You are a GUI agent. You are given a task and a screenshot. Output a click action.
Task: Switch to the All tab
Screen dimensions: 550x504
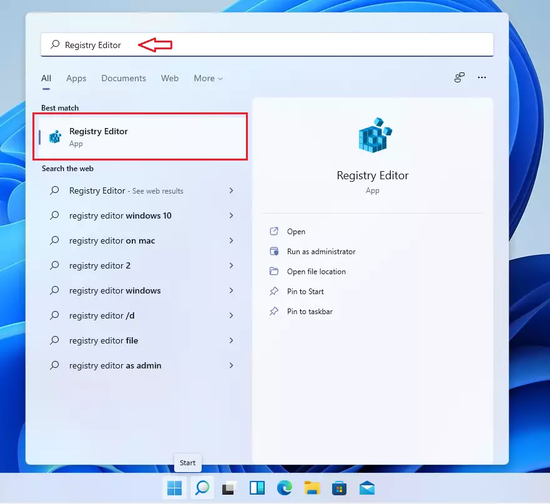click(46, 78)
